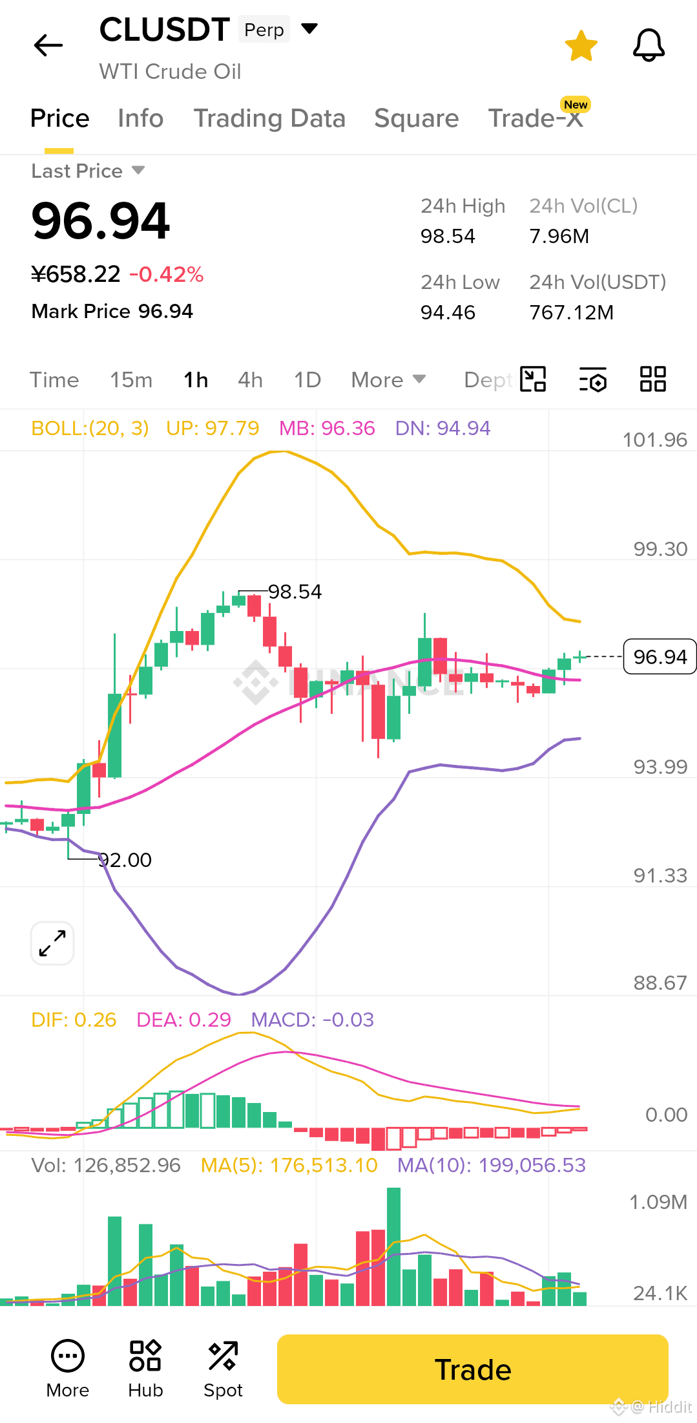Open the Hub shortcut
The height and width of the screenshot is (1423, 697).
145,1369
